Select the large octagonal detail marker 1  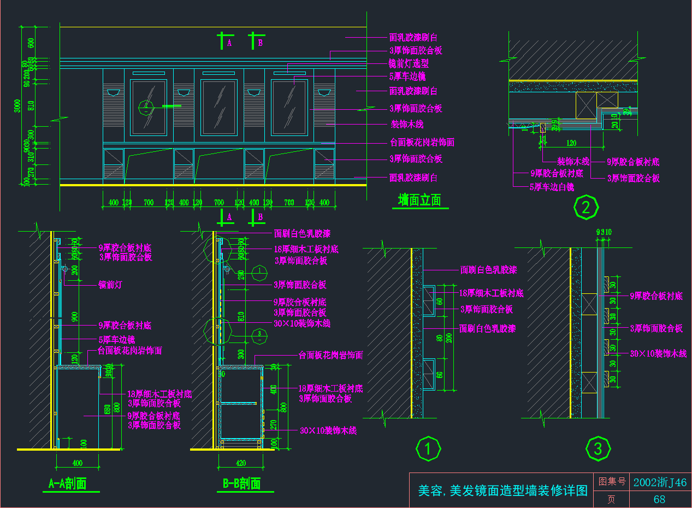[428, 449]
